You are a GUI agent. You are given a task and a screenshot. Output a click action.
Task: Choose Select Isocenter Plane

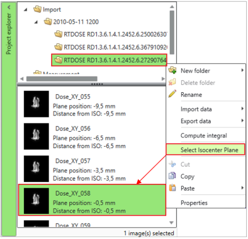[206, 149]
